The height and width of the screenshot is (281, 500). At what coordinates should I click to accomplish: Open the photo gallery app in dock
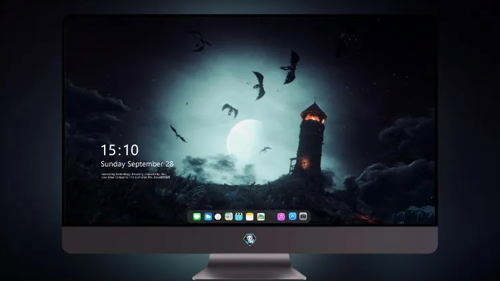261,216
